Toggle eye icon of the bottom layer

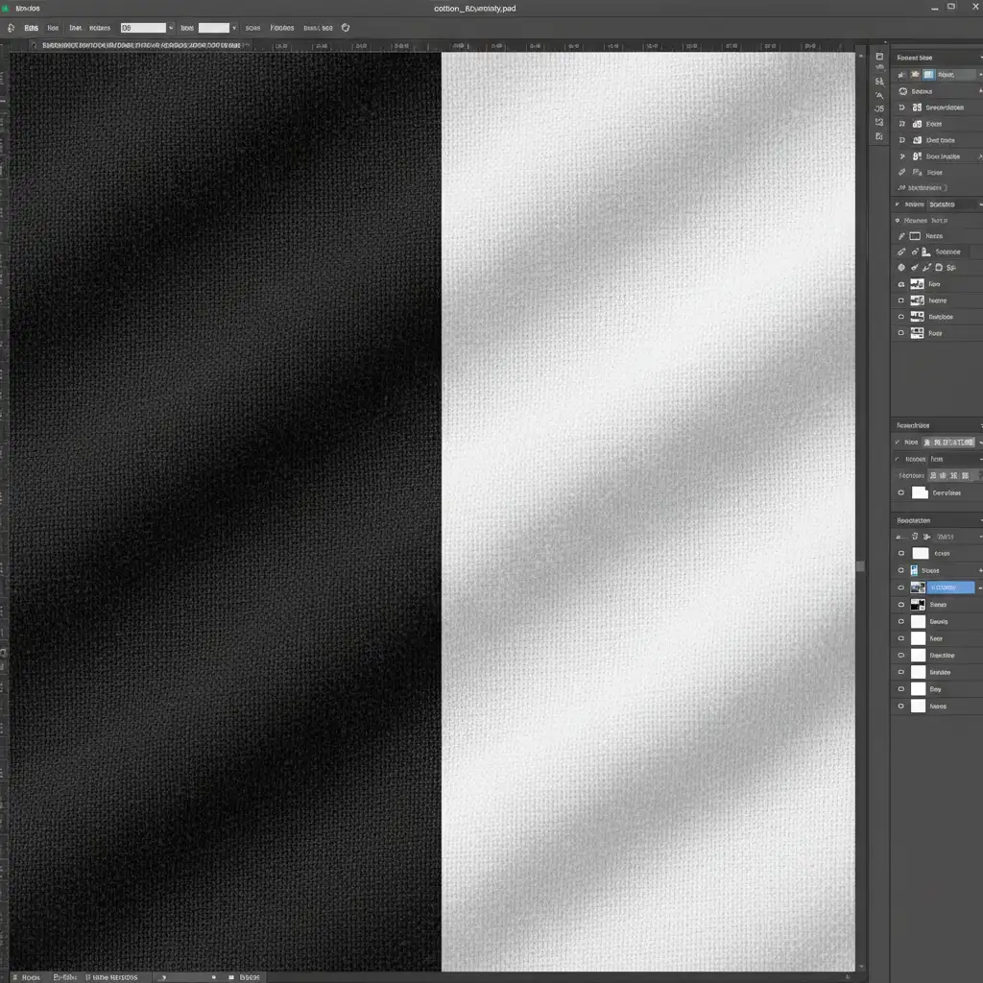click(x=900, y=707)
